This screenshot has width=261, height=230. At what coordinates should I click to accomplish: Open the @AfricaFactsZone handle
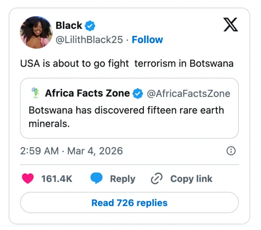(x=188, y=93)
